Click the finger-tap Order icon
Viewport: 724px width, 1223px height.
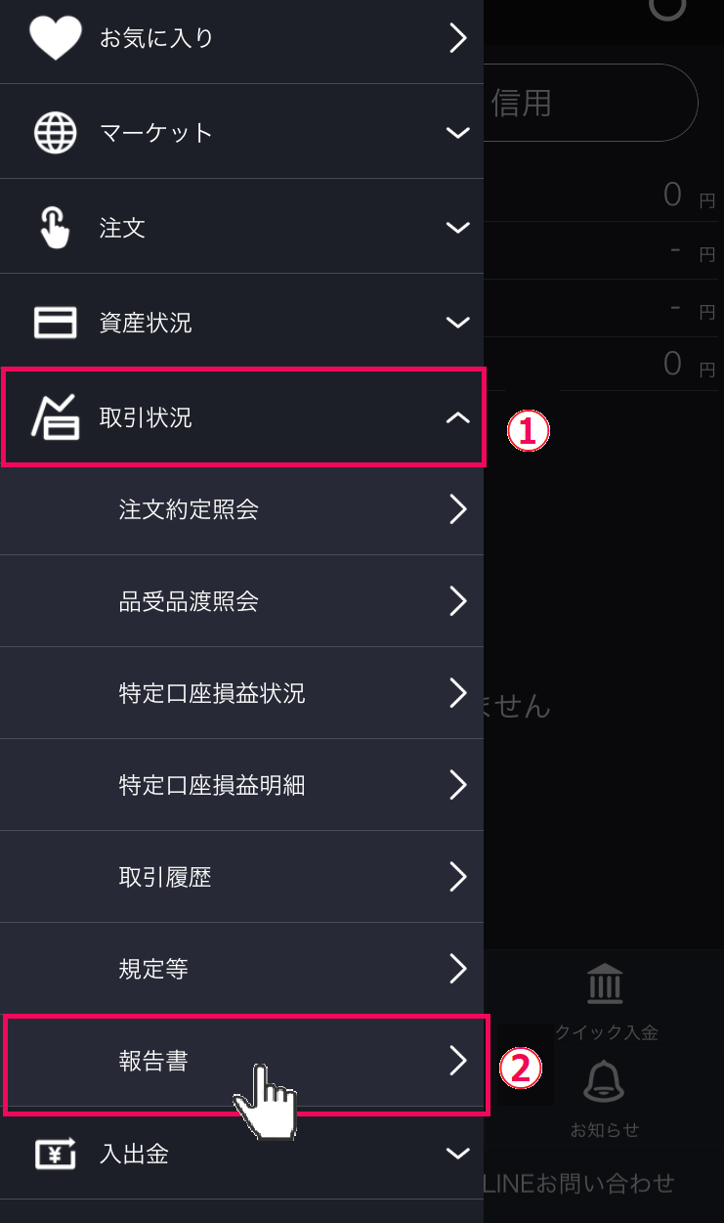click(56, 227)
